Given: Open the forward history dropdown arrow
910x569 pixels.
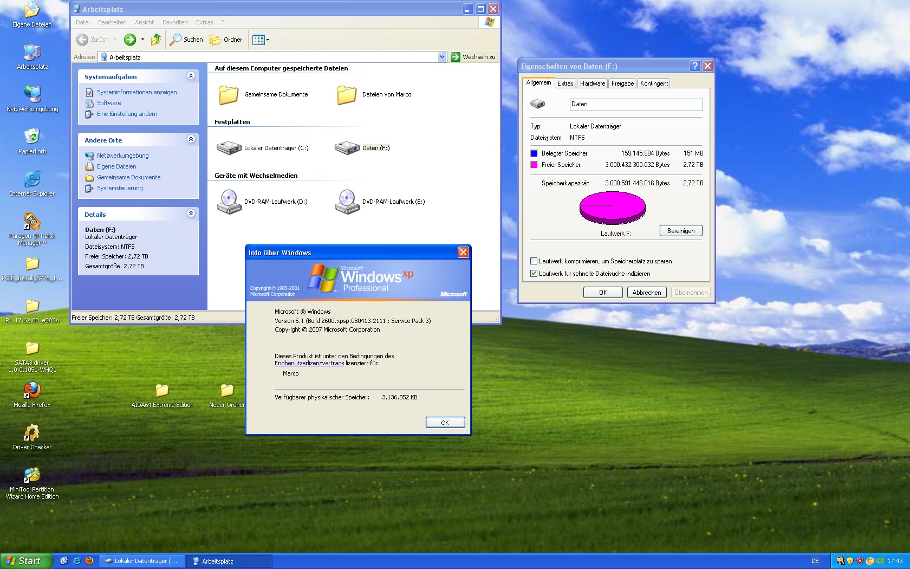Looking at the screenshot, I should (142, 40).
